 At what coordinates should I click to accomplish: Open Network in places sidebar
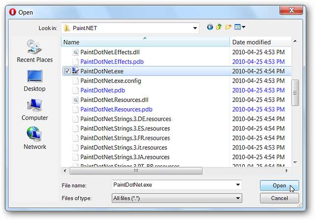34,138
